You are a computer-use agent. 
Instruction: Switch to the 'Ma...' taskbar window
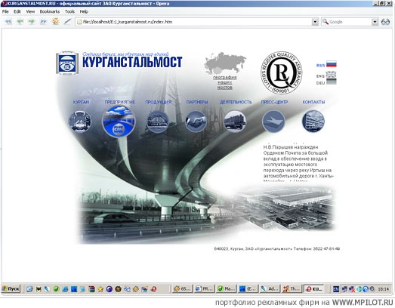(227, 289)
